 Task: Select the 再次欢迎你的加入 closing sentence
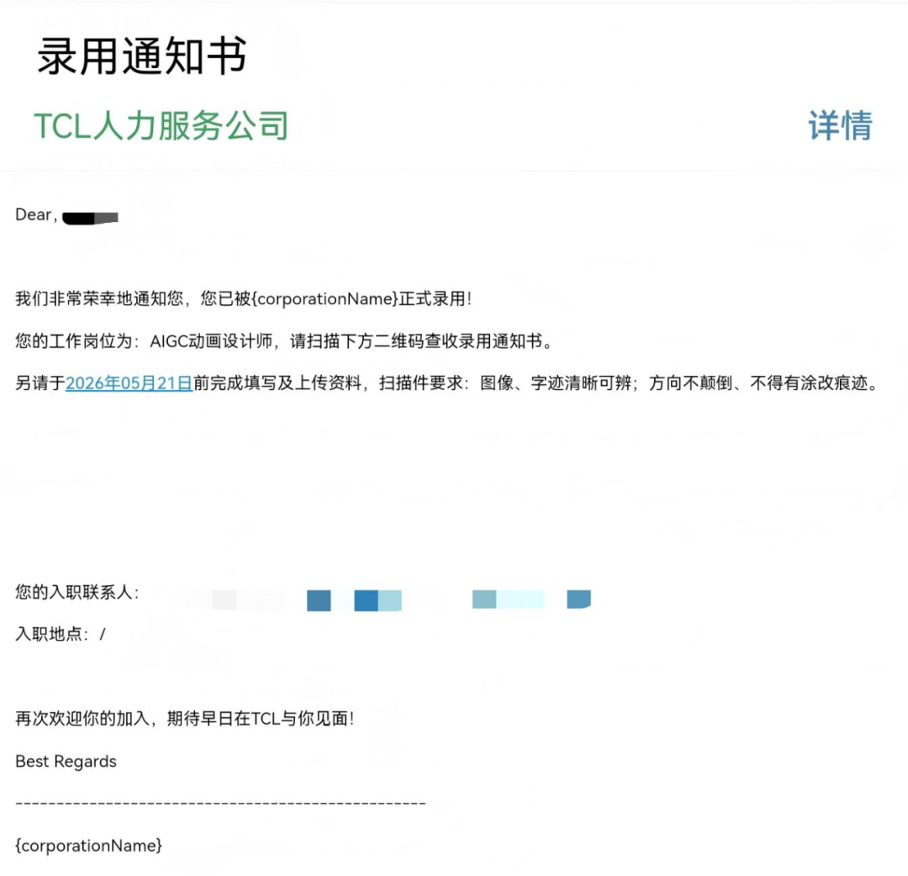(185, 719)
